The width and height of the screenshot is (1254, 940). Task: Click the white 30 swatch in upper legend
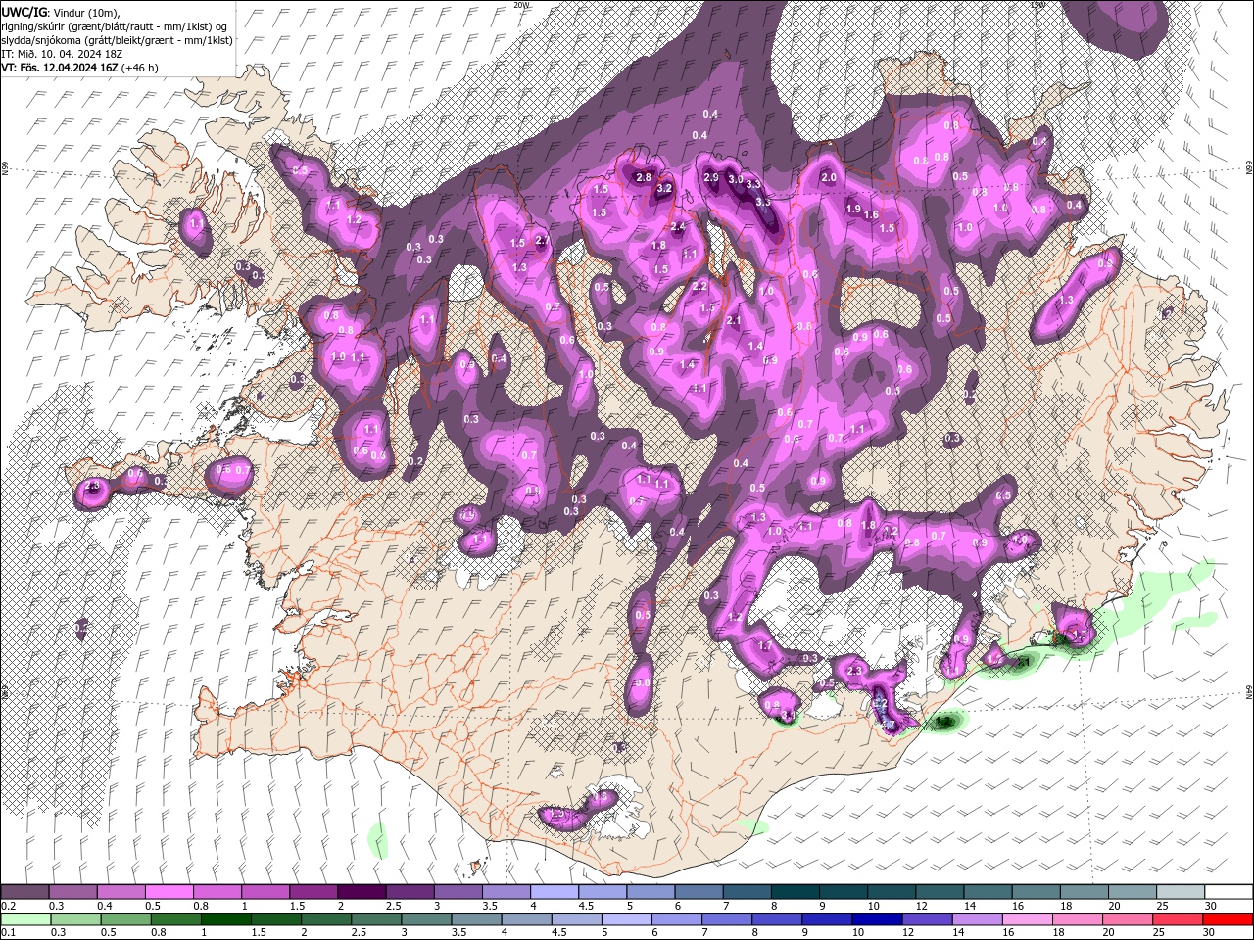[1229, 892]
